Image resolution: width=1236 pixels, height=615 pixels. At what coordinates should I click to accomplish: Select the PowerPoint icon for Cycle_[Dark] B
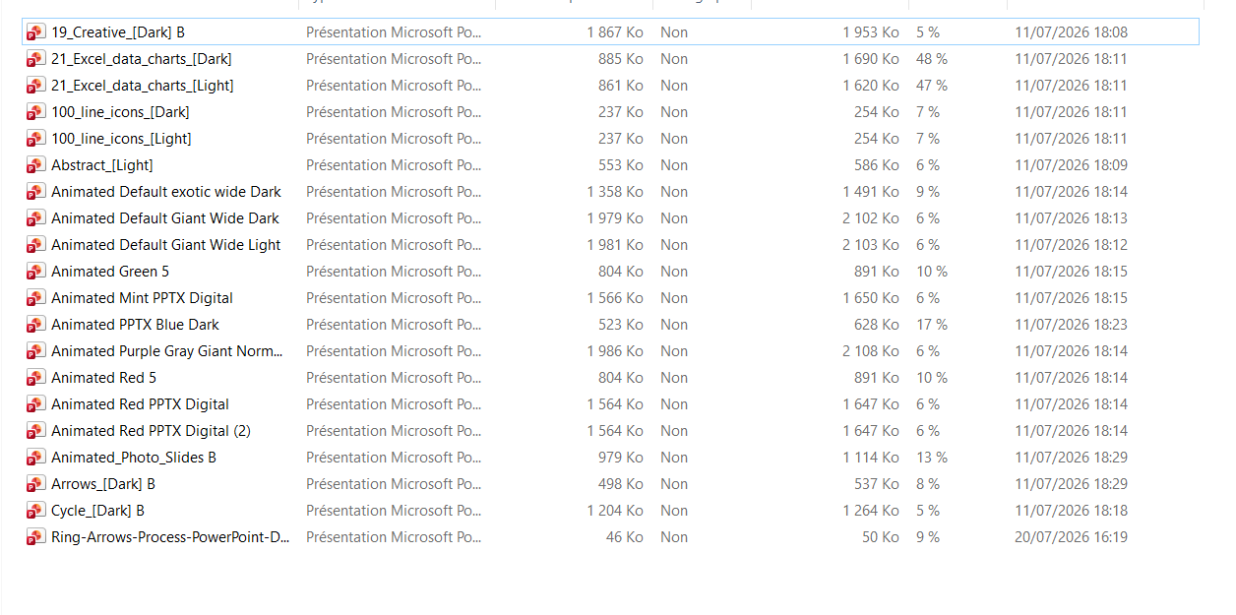click(36, 511)
